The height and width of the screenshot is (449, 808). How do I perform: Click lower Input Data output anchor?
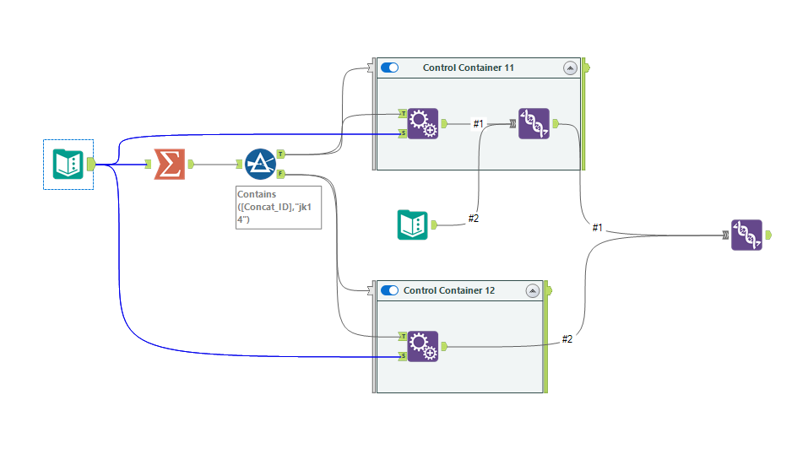[x=435, y=224]
